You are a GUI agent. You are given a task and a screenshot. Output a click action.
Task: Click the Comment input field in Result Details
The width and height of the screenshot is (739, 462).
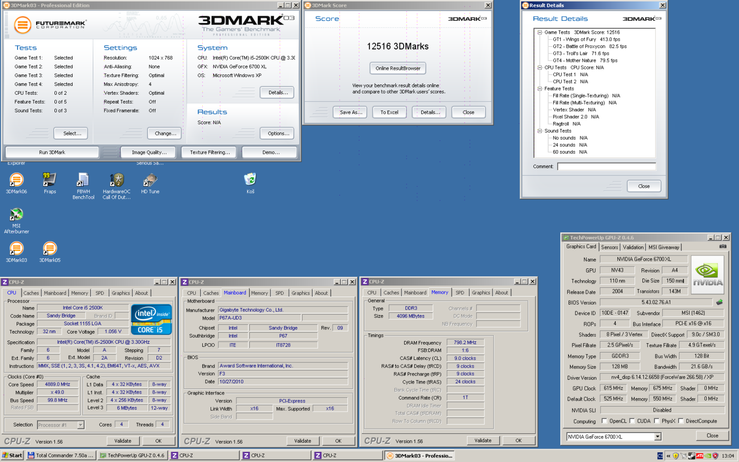click(606, 166)
